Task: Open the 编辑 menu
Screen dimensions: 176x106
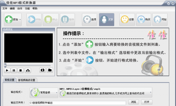Action: (x=12, y=8)
